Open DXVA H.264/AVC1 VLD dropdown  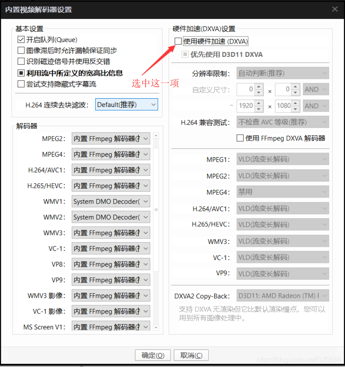pyautogui.click(x=283, y=208)
